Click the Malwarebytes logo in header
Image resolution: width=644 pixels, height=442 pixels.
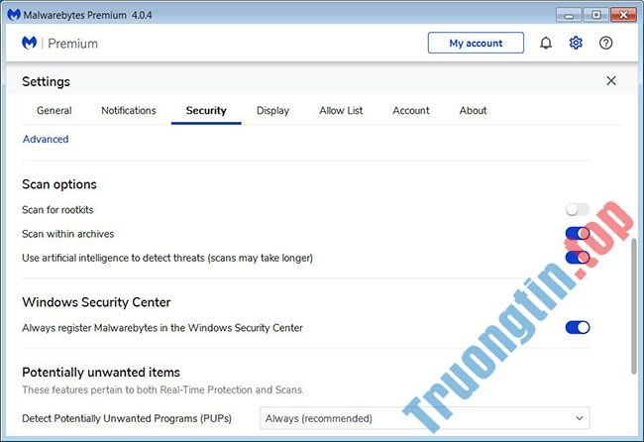[30, 44]
